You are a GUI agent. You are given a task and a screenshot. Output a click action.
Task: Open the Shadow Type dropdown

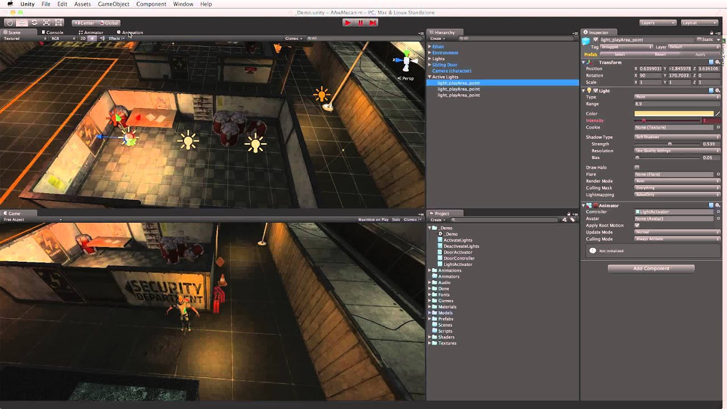tap(677, 137)
